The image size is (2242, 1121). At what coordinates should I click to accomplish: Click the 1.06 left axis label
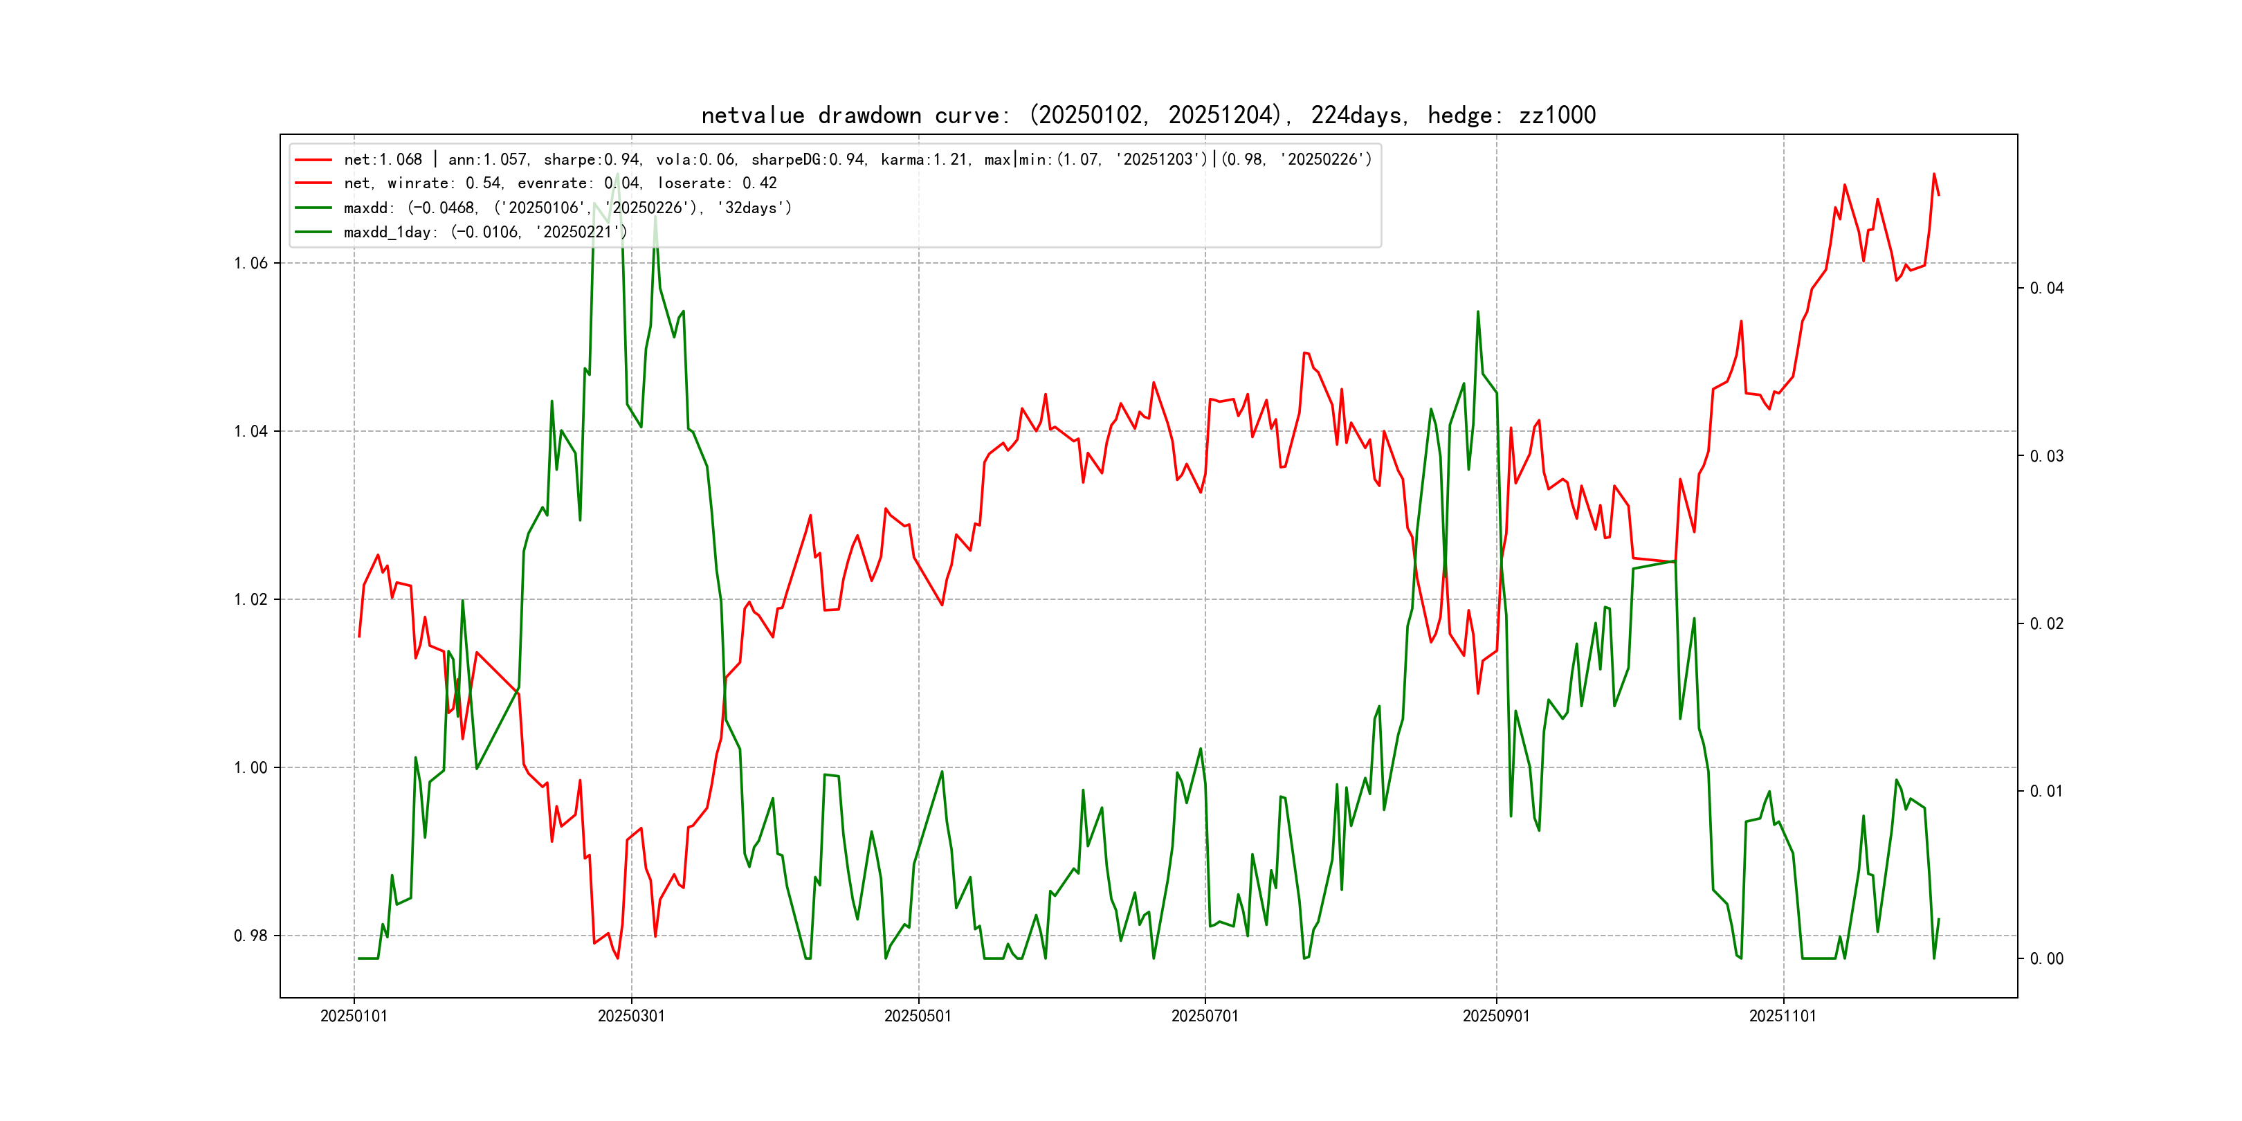[250, 264]
